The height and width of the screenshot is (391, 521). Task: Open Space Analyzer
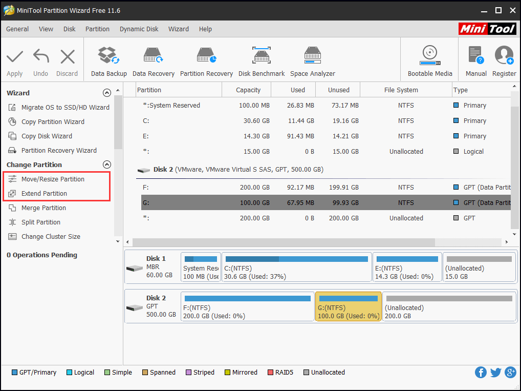(312, 61)
